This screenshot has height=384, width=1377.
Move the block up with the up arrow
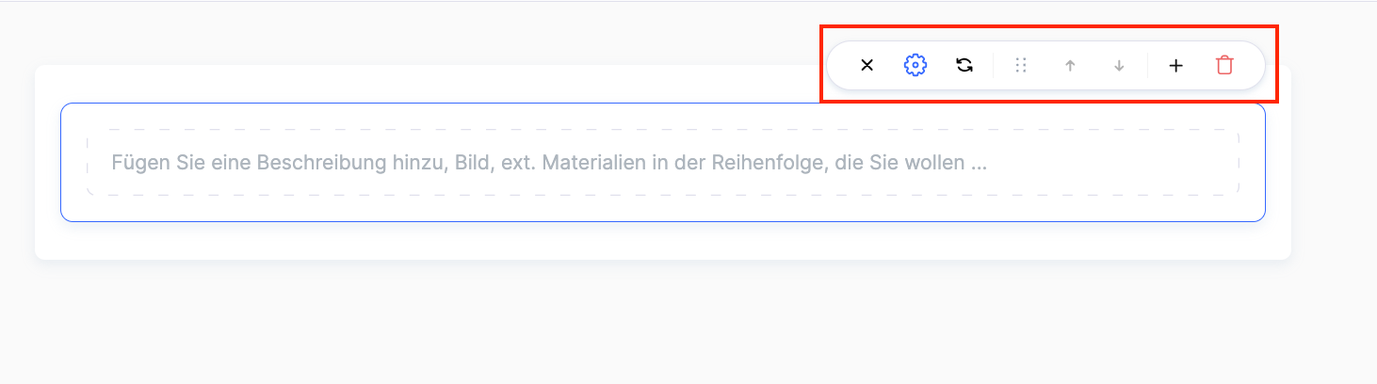tap(1070, 66)
